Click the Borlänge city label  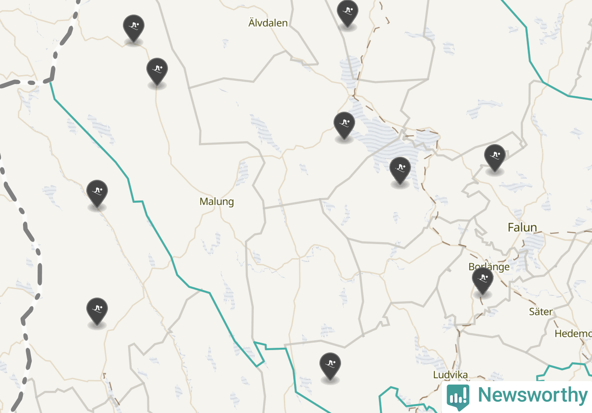pyautogui.click(x=489, y=267)
